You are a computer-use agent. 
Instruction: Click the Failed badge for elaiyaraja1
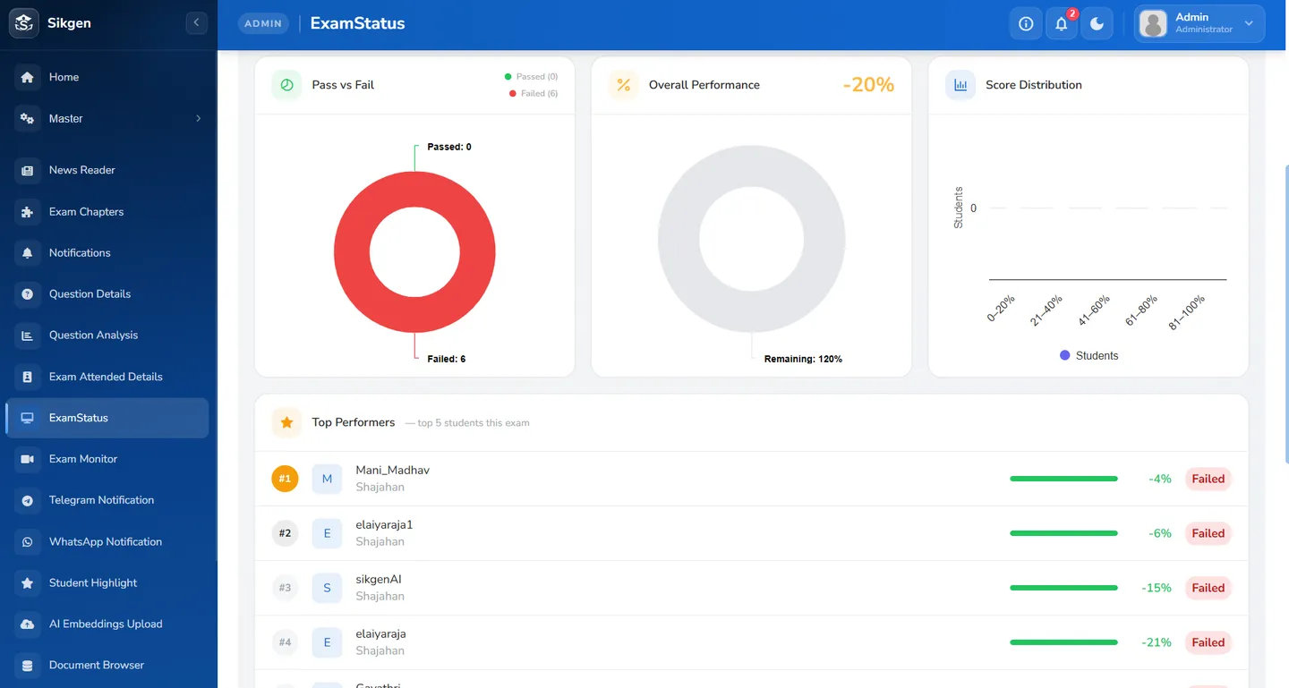[x=1208, y=533]
